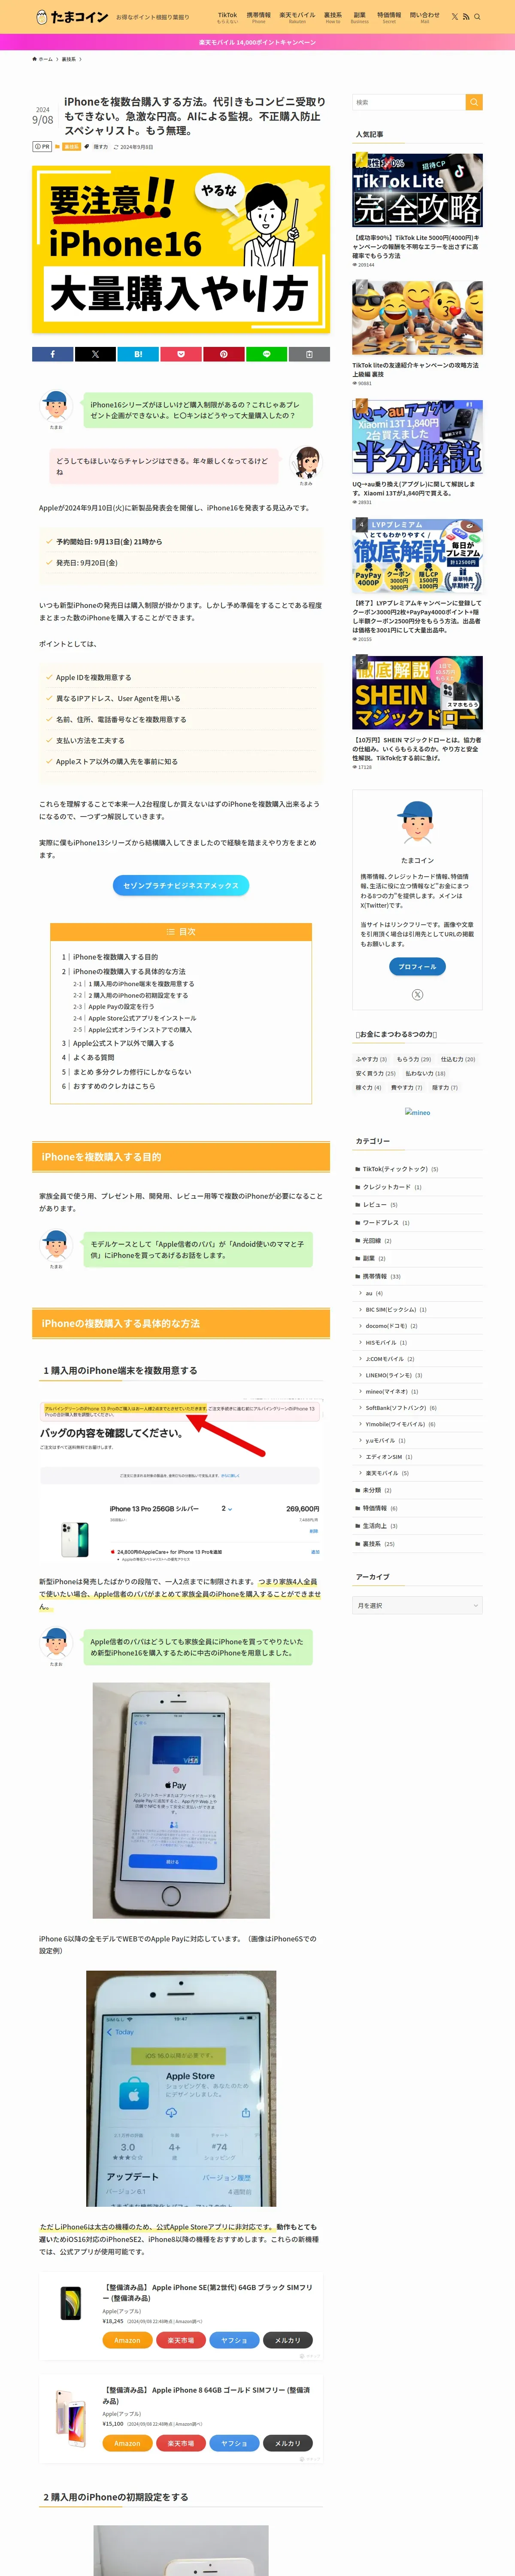
Task: Open the X (Twitter) icon in header
Action: pos(454,17)
